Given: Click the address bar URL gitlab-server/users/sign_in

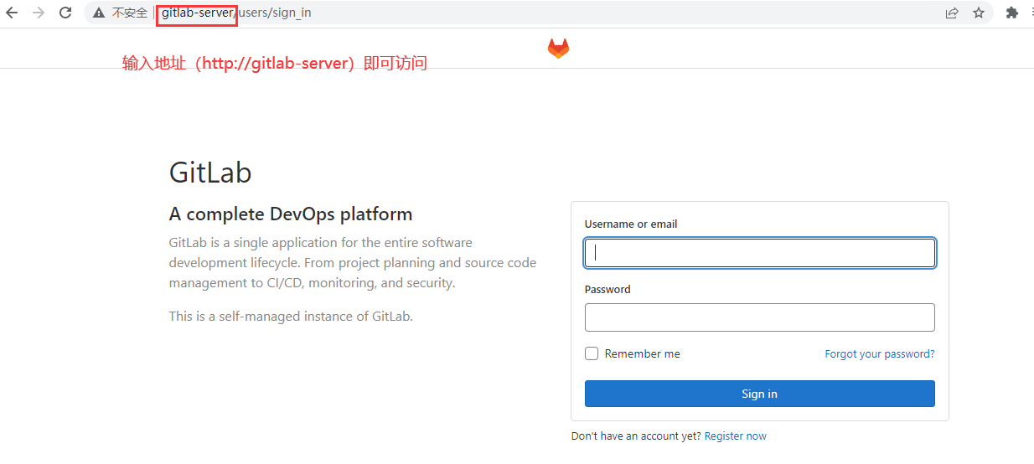Looking at the screenshot, I should (236, 13).
